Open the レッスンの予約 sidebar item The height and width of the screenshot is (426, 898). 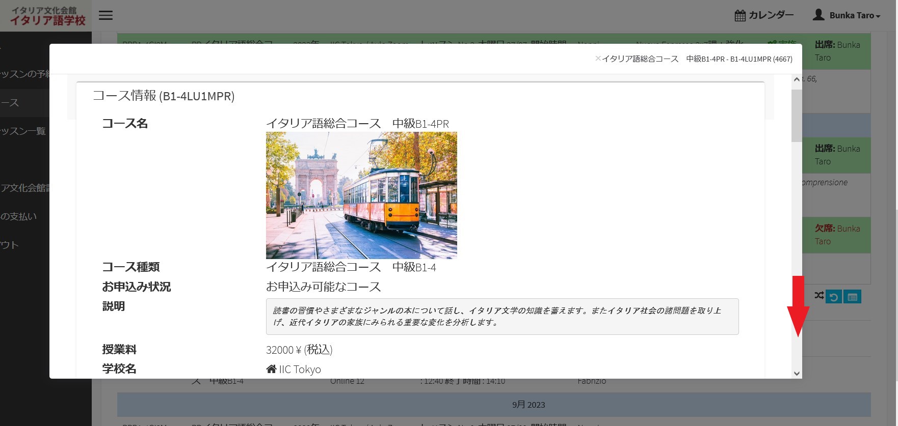click(x=24, y=74)
